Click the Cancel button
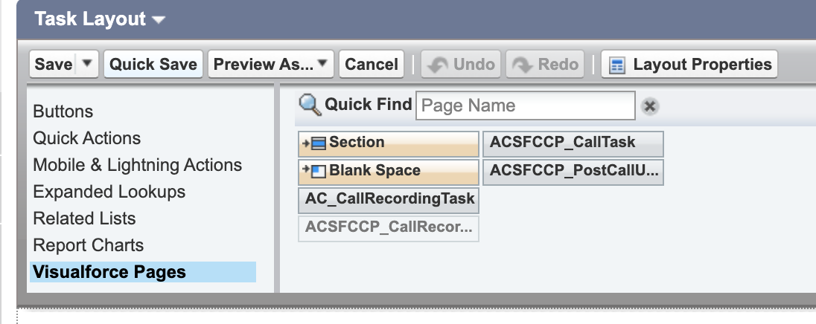This screenshot has height=324, width=816. (x=371, y=64)
